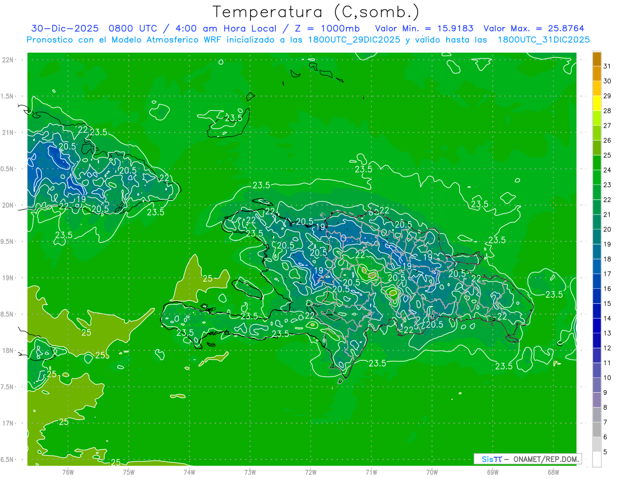Select the date text "30-Dic-2025"

(65, 28)
